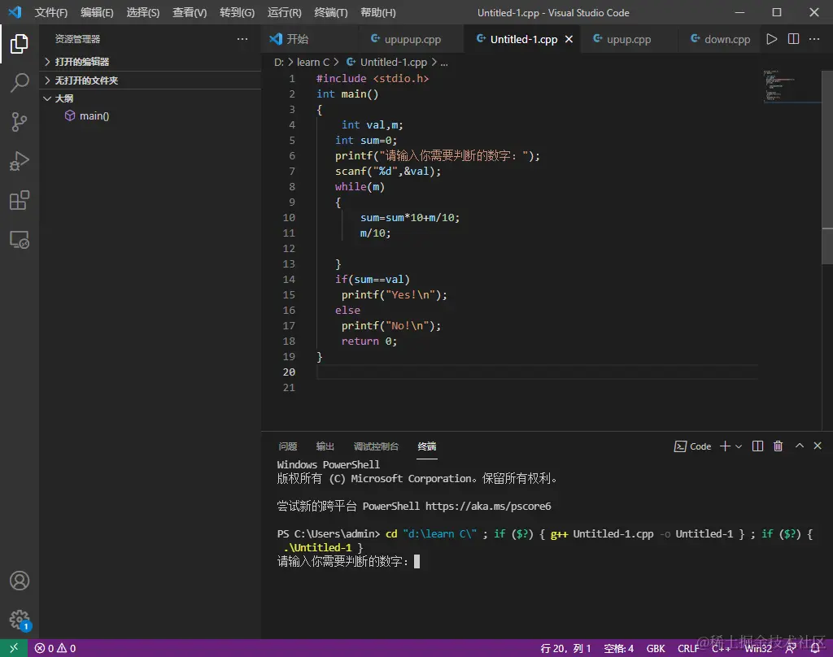Image resolution: width=833 pixels, height=657 pixels.
Task: Split the editor to the right
Action: click(793, 39)
